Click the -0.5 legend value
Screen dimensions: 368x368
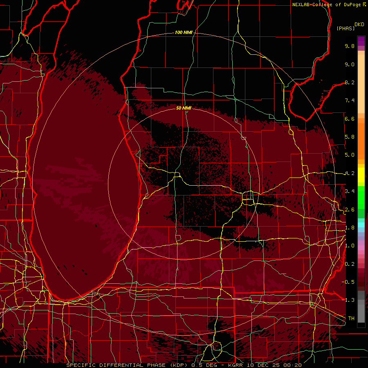[x=348, y=282]
